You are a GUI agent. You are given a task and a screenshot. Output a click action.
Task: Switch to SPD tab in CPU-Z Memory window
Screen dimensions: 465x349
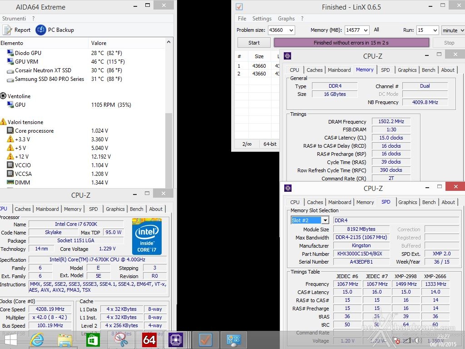(x=385, y=70)
